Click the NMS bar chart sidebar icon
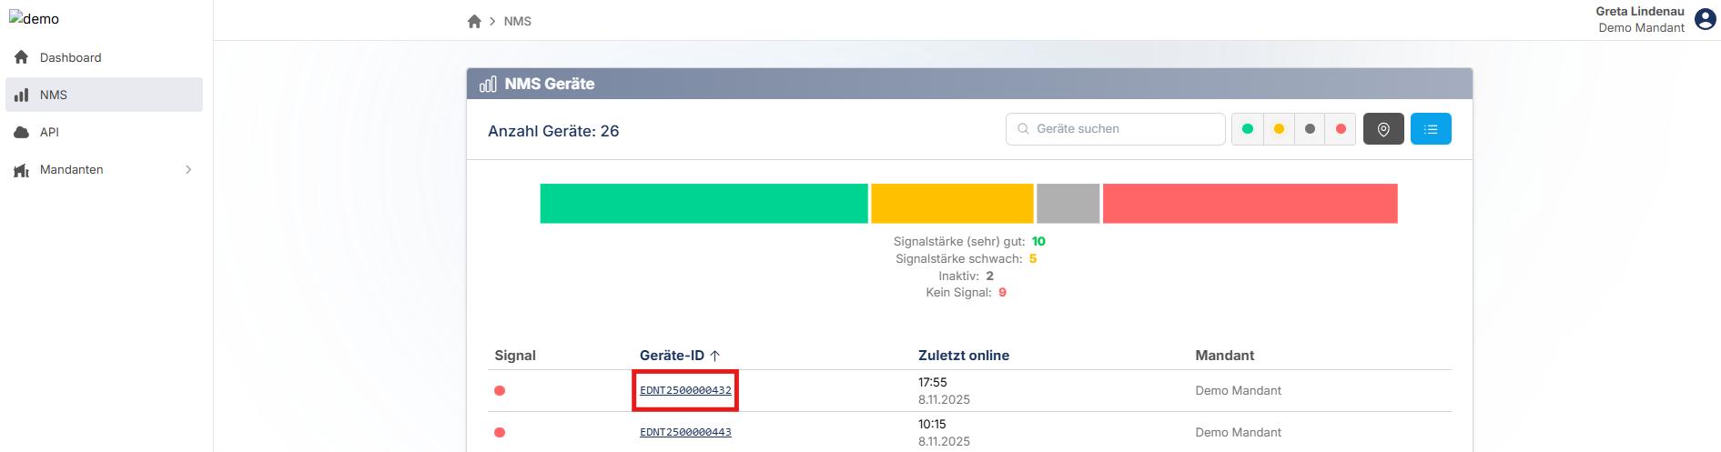Screen dimensions: 1721x452 22,95
